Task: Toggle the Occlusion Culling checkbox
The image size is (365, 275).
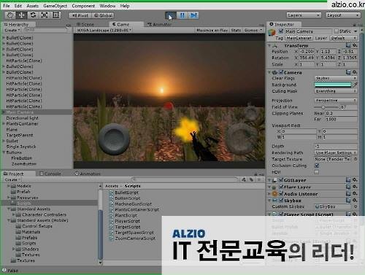Action: click(317, 166)
